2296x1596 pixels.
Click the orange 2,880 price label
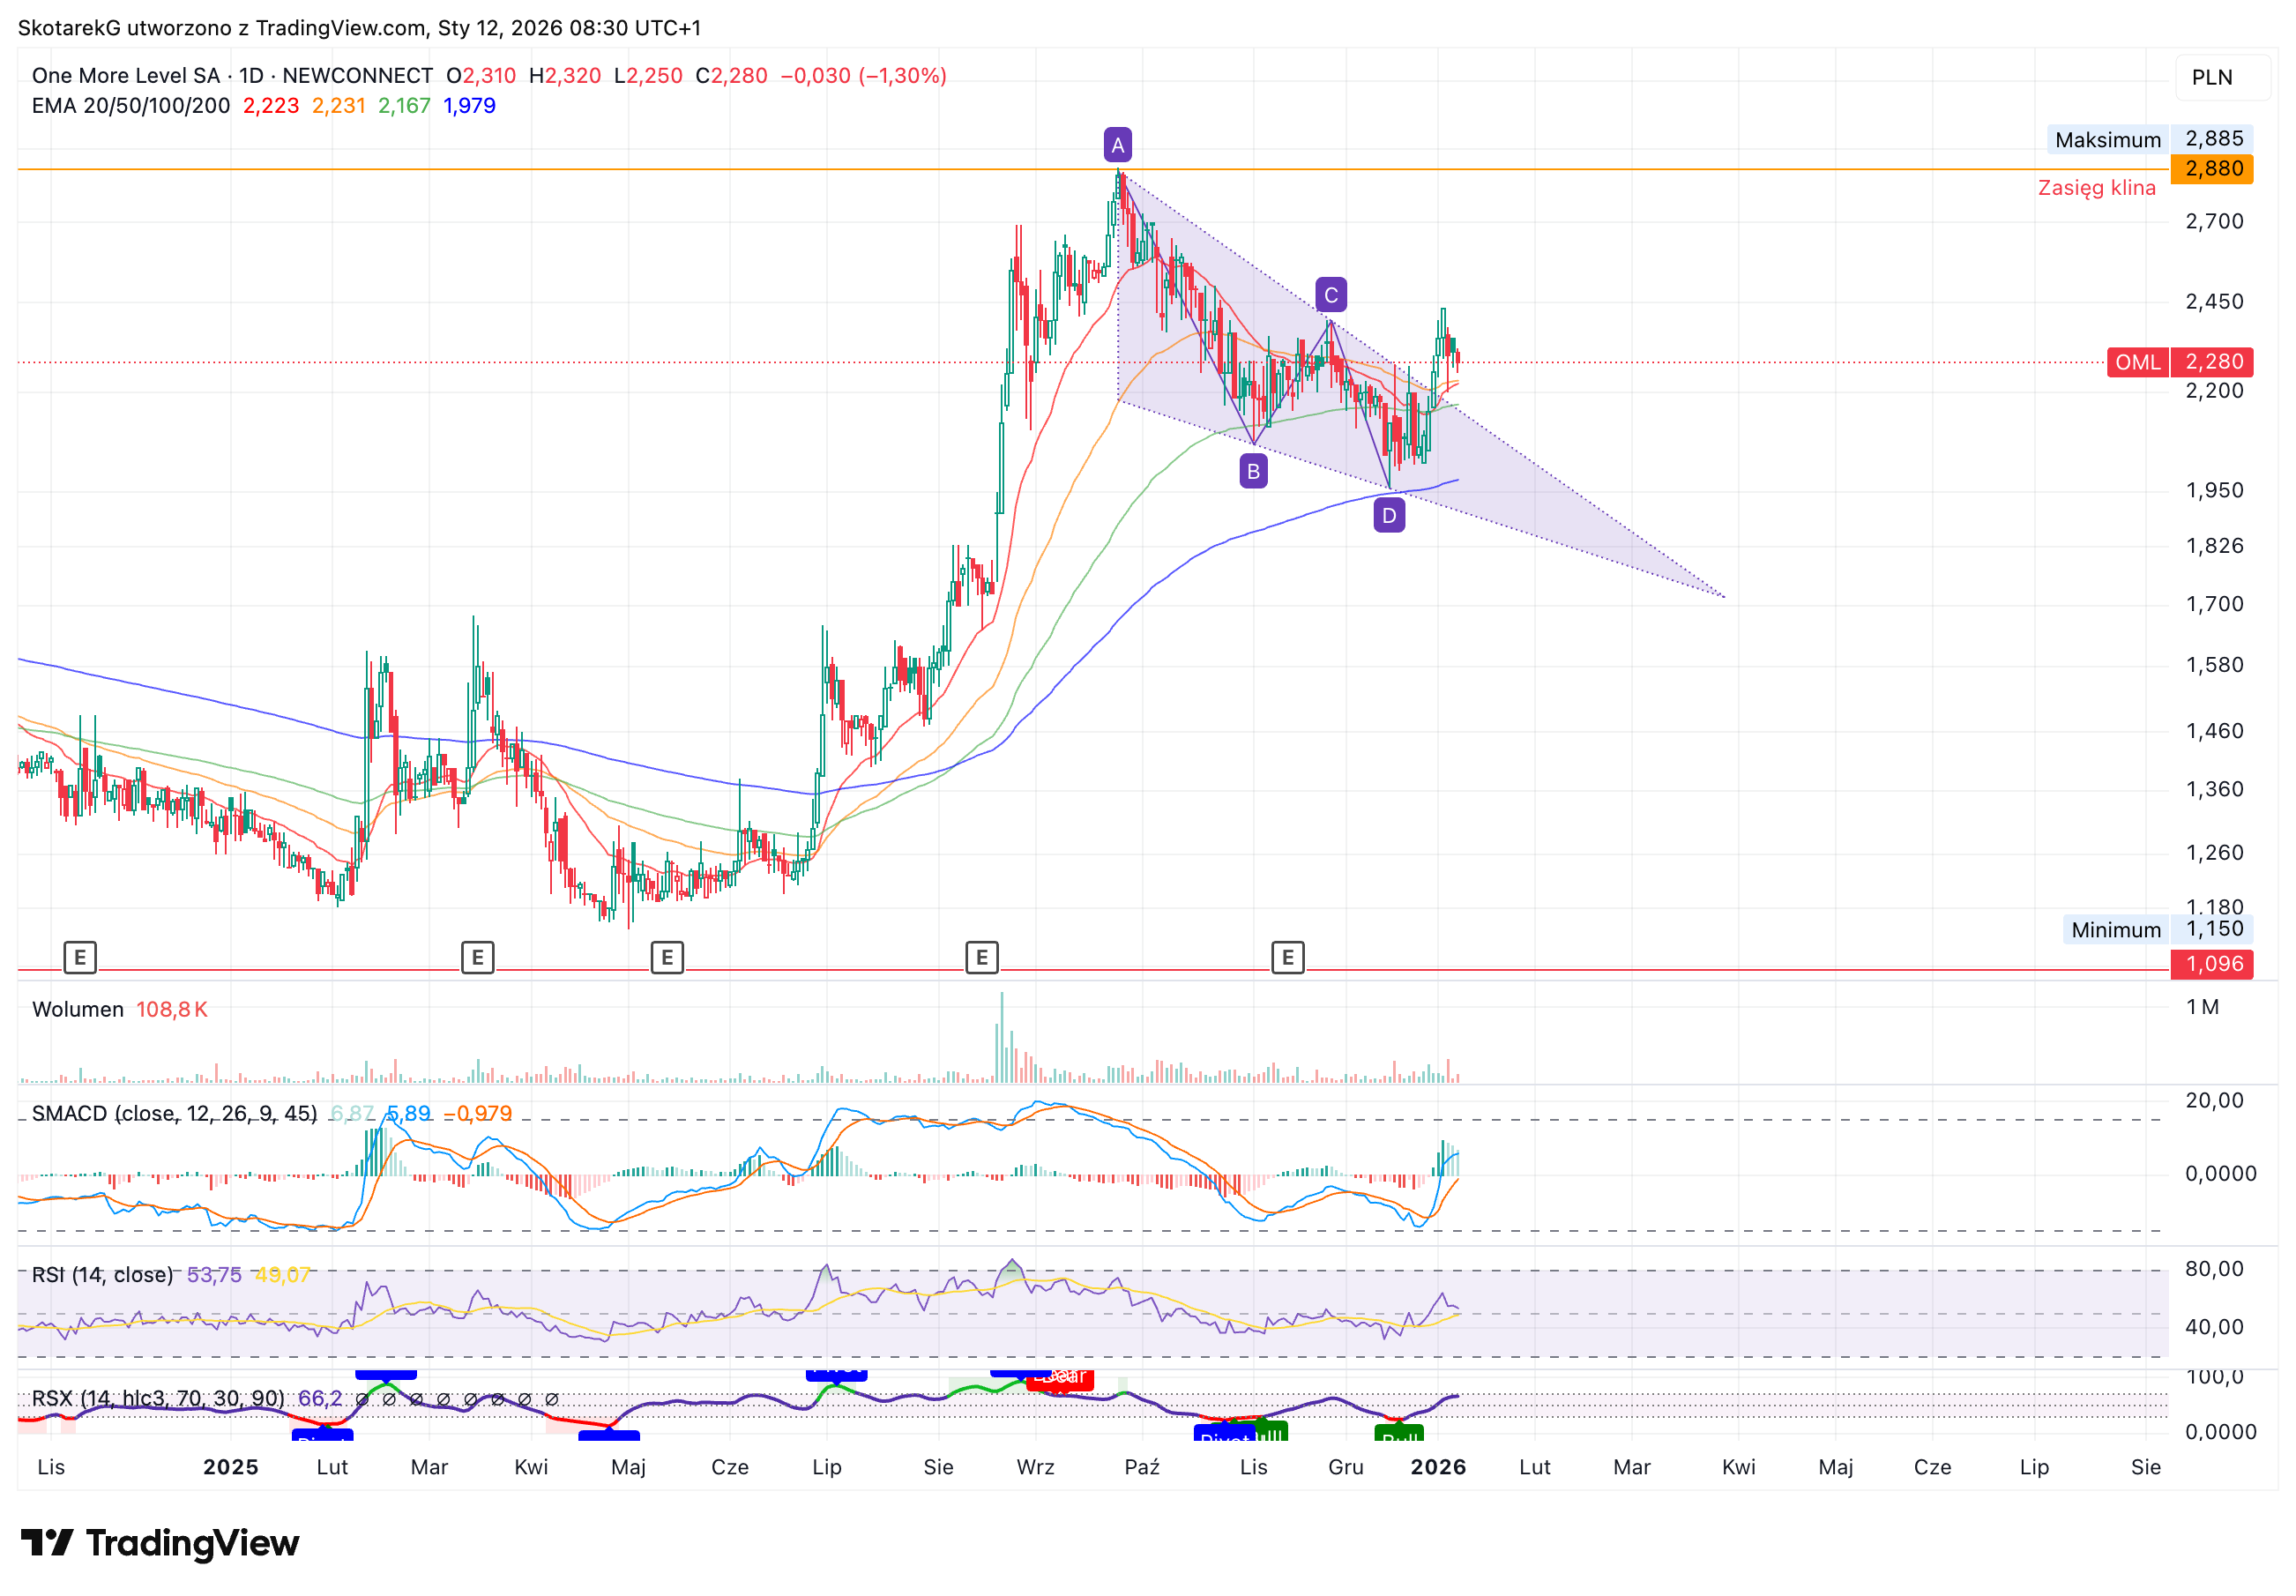2212,168
